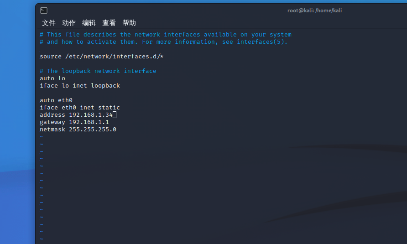This screenshot has height=244, width=407.
Task: Click the 'iface eth0 inet static' line
Action: click(x=80, y=108)
